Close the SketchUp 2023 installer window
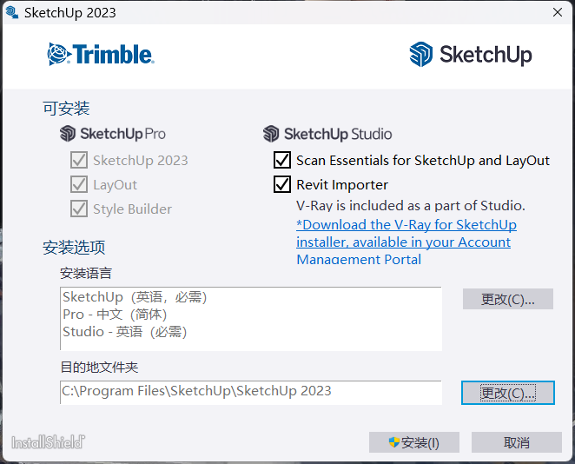Screen dimensions: 575x464 557,12
